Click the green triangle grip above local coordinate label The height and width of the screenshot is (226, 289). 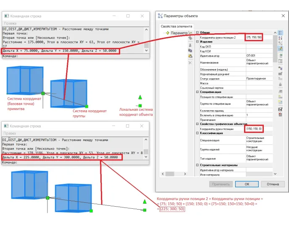(140, 97)
